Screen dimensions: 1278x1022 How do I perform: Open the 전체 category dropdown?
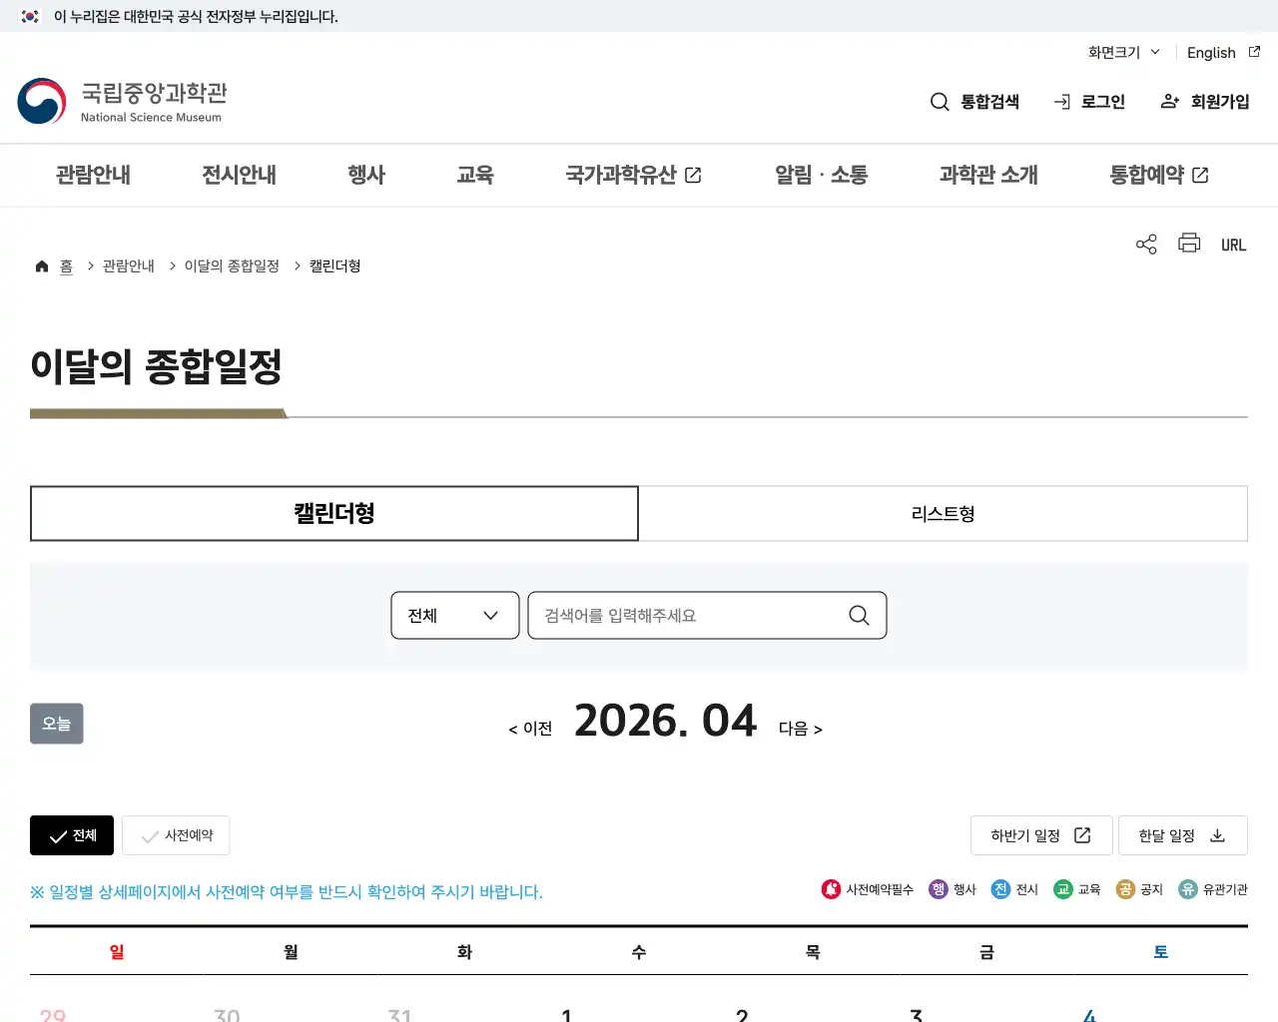(454, 616)
